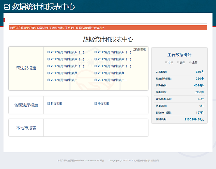Click the header title 数据统计和报表中心
Screen dimensions: 216x169
point(43,7)
